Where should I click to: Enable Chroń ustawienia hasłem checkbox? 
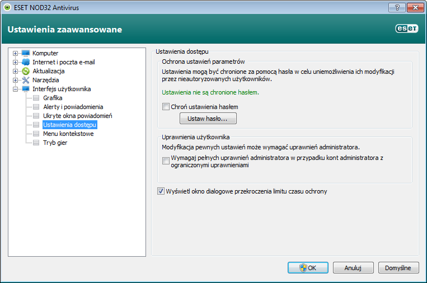pos(166,107)
